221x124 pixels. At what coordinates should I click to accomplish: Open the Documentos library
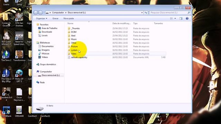[46, 46]
